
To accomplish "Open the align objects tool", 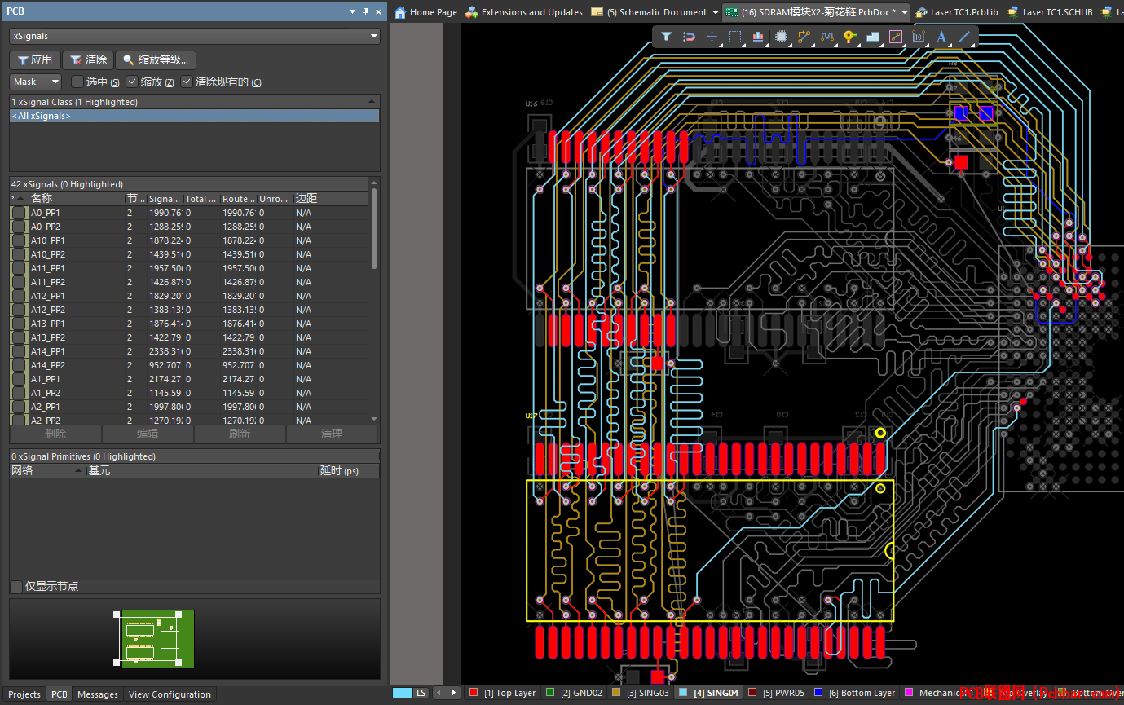I will click(x=758, y=37).
